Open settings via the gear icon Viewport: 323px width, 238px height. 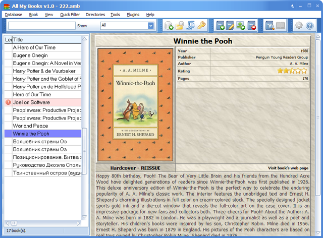[x=299, y=26]
